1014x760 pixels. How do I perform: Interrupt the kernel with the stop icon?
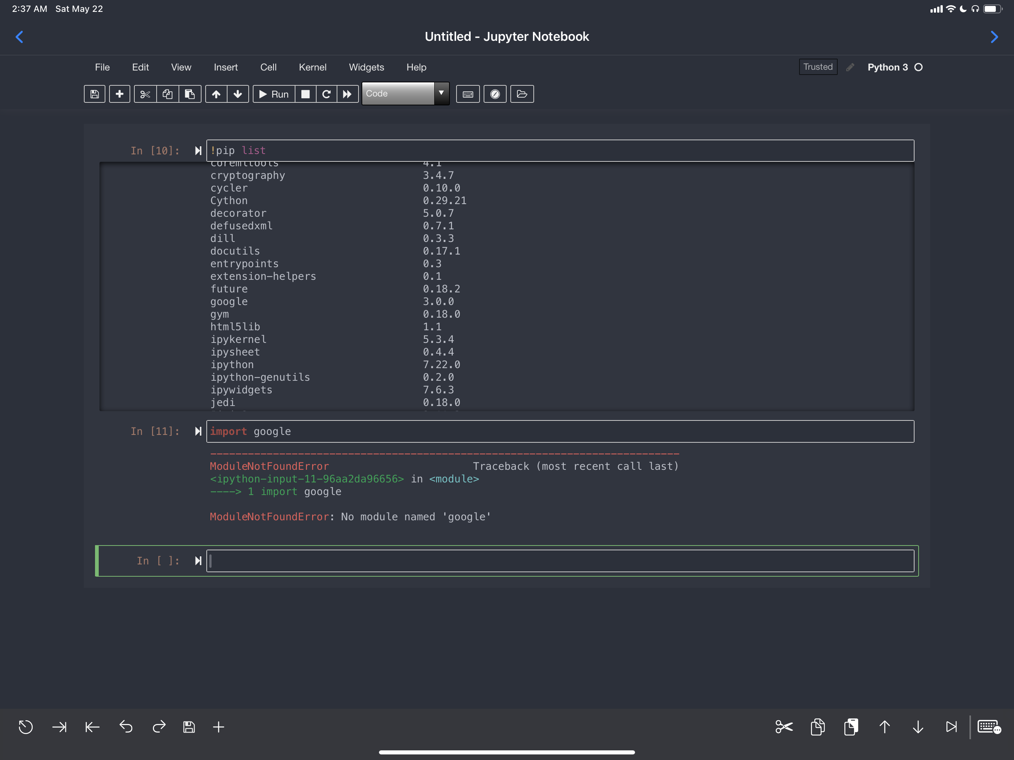point(305,94)
